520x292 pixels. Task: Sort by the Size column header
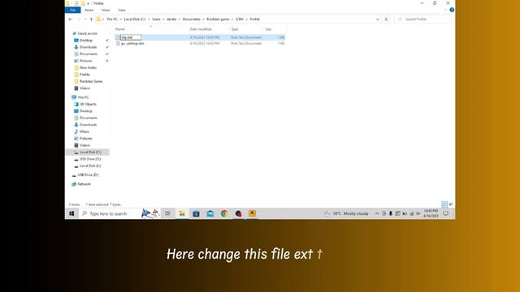click(x=268, y=29)
